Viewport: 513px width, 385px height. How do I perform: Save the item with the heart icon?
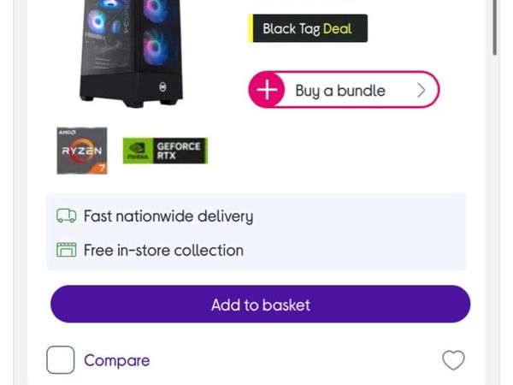click(x=453, y=360)
